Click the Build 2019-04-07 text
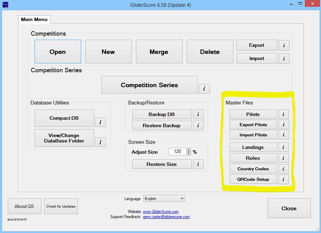 [17, 219]
